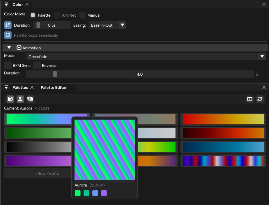The width and height of the screenshot is (269, 205).
Task: Click the + New Palette button
Action: pyautogui.click(x=38, y=173)
